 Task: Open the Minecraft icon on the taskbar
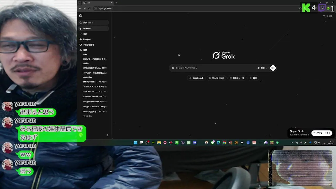tap(272, 143)
